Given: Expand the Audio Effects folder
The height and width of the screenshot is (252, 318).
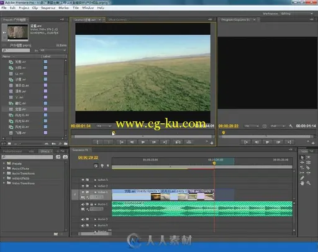Looking at the screenshot, I should [4, 168].
